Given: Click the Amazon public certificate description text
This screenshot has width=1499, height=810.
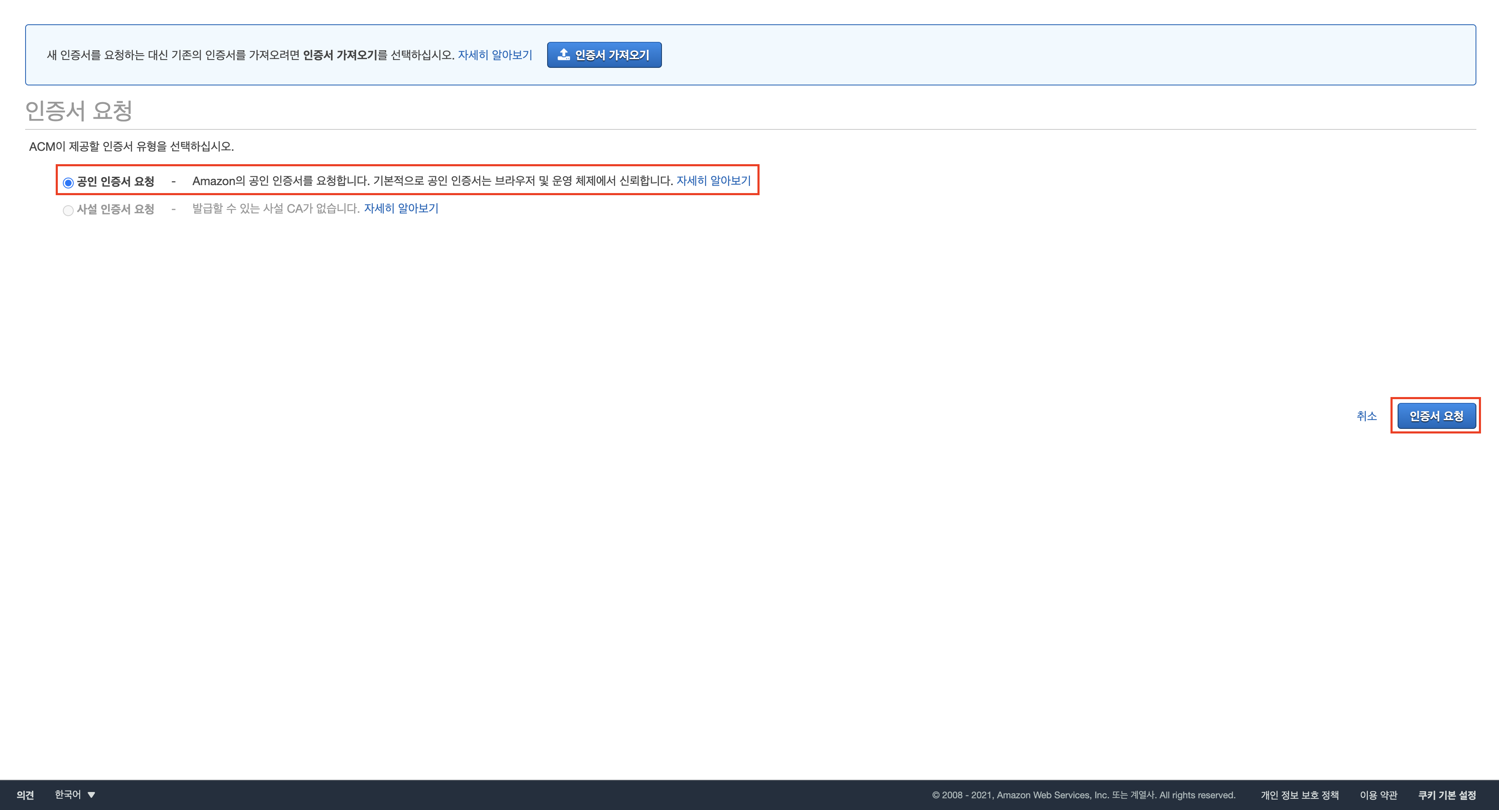Looking at the screenshot, I should 432,181.
